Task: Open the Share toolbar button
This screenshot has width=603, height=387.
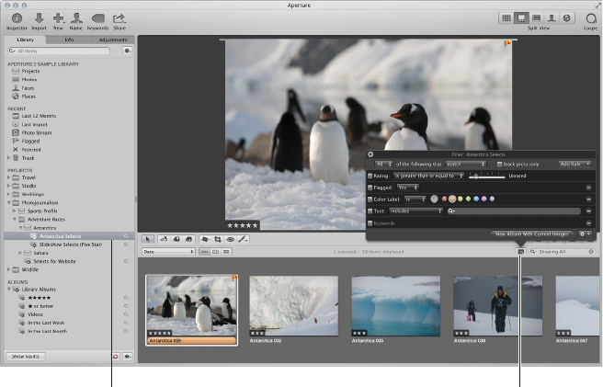Action: click(x=119, y=19)
